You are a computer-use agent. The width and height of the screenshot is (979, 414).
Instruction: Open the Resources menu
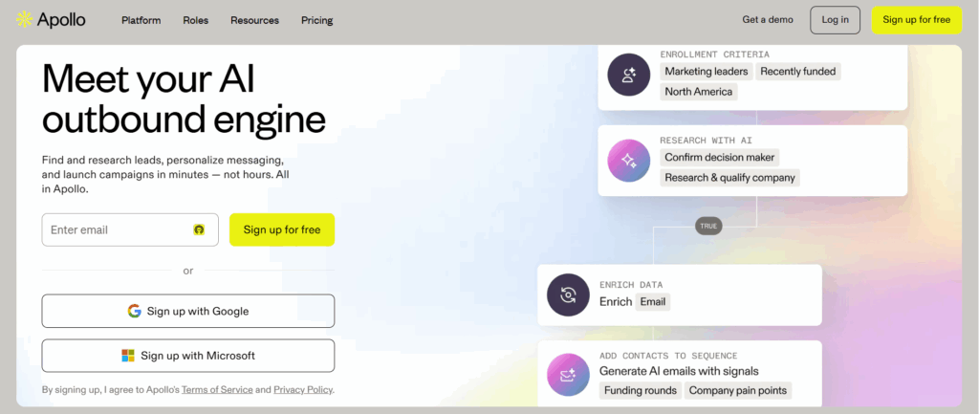tap(254, 20)
